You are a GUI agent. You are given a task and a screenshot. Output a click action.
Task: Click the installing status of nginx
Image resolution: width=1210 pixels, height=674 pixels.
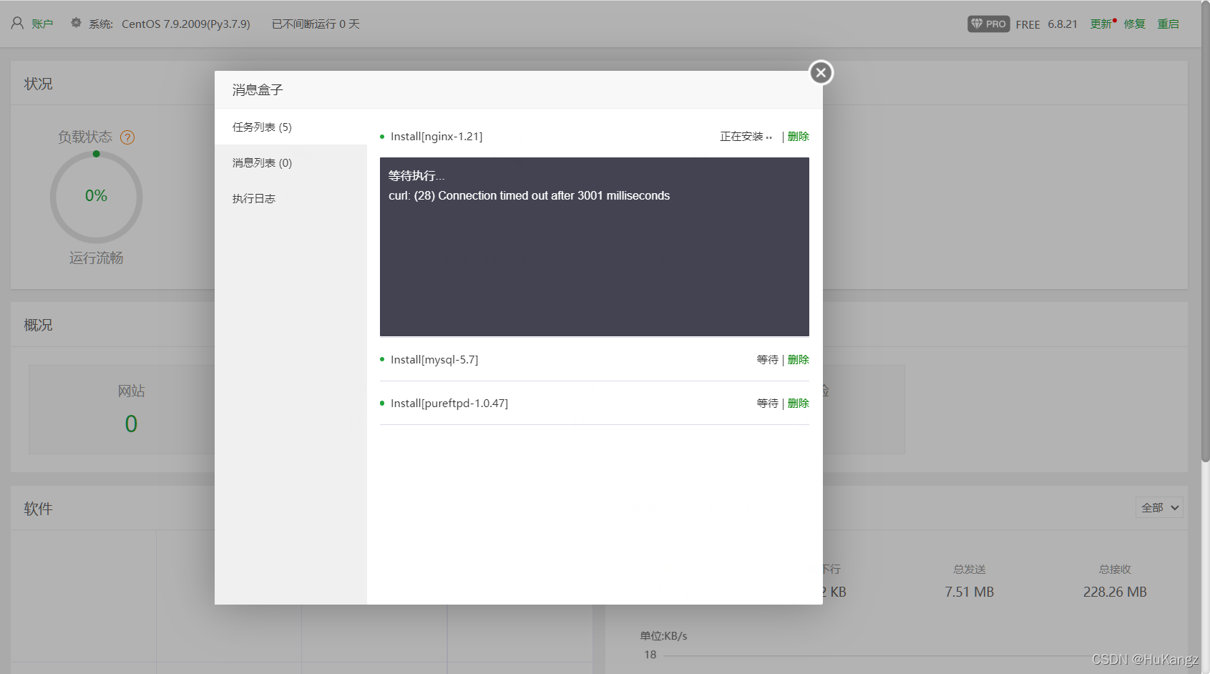746,136
